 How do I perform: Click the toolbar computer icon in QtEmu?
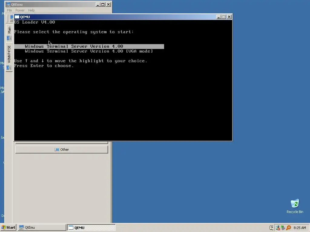(x=12, y=18)
